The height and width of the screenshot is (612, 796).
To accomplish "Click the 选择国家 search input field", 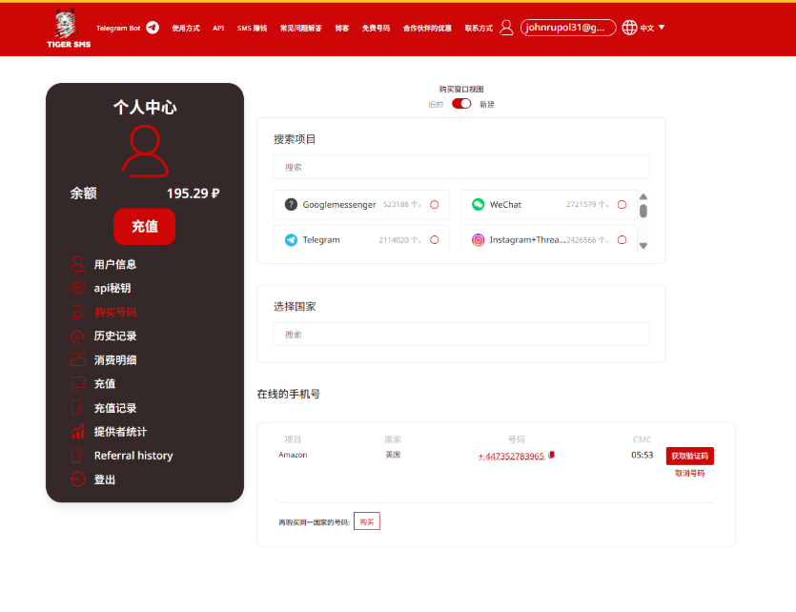I will click(461, 335).
